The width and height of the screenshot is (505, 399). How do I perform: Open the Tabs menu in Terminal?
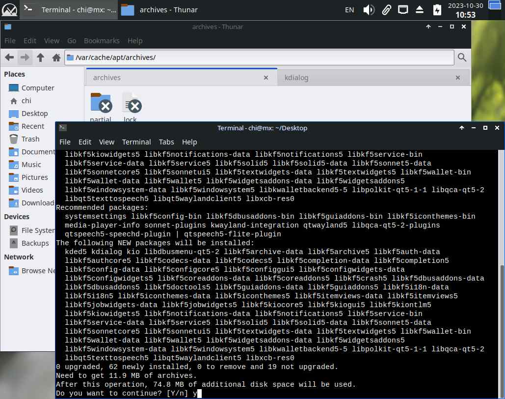tap(166, 142)
